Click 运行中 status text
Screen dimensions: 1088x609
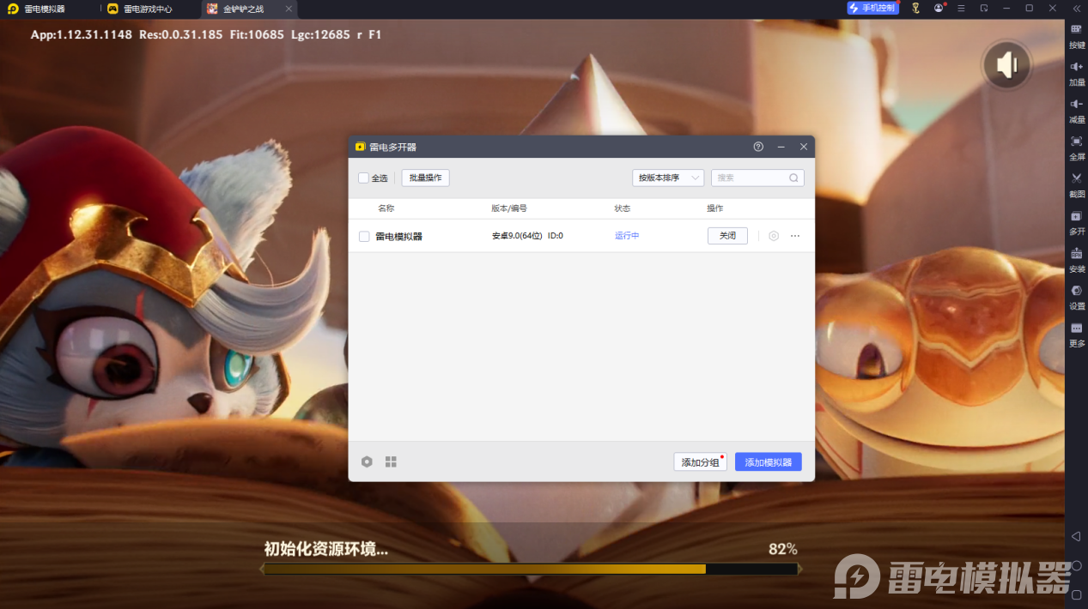click(627, 236)
